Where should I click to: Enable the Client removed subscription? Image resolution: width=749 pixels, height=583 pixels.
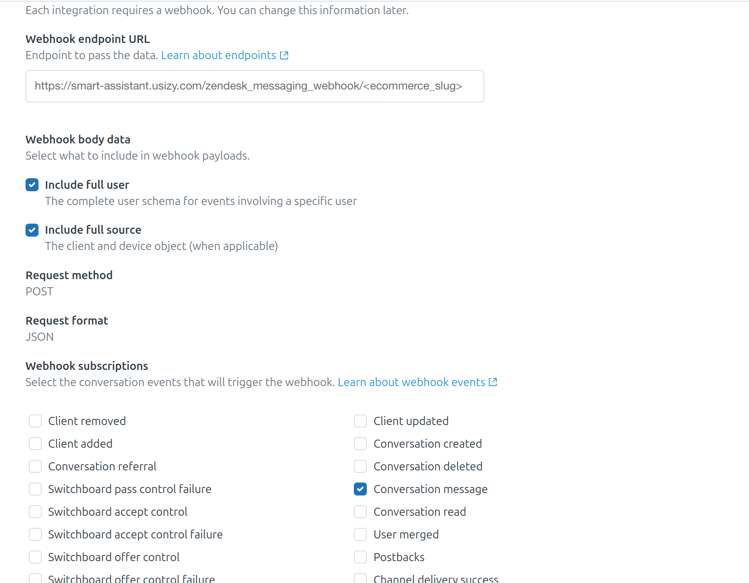click(35, 421)
